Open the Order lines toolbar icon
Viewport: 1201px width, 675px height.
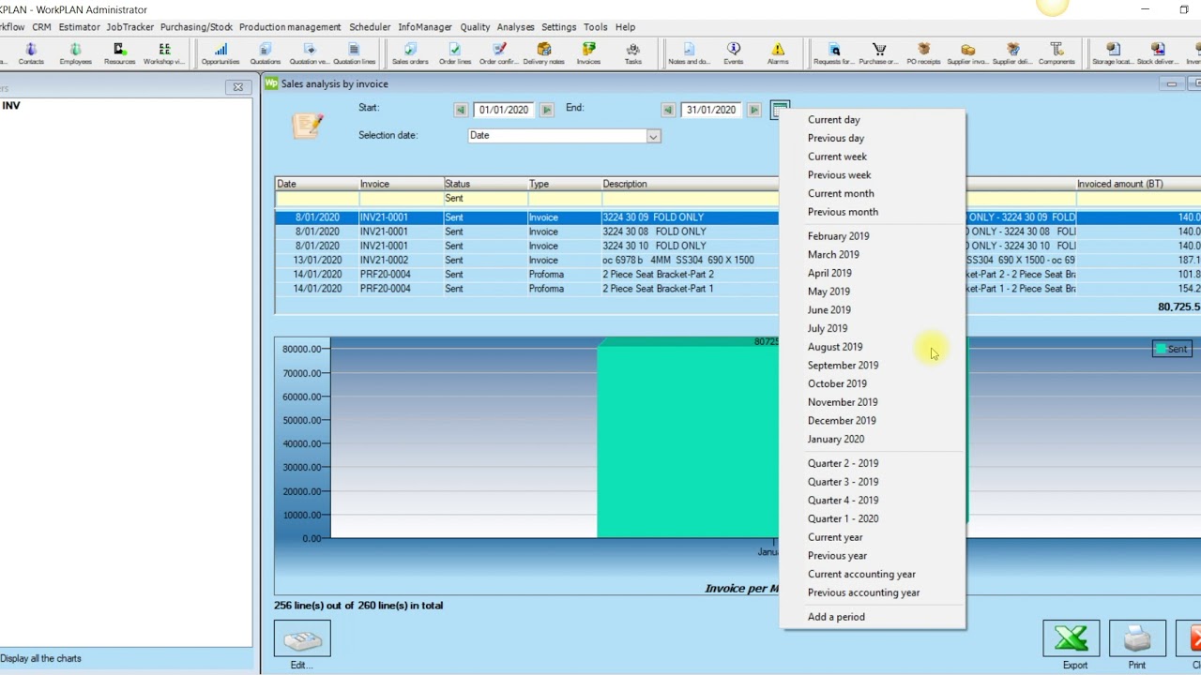(455, 53)
